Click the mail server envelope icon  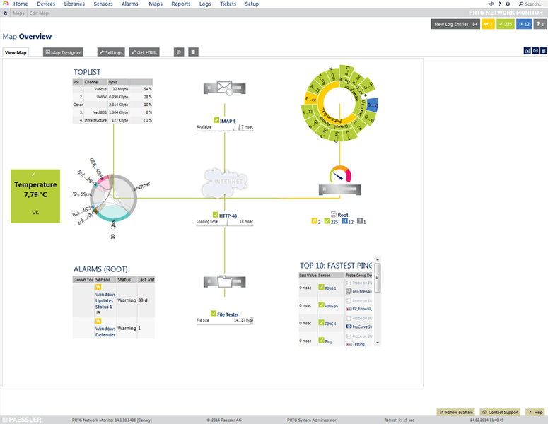click(225, 88)
